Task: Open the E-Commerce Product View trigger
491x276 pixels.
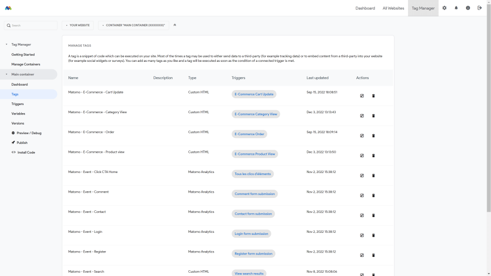Action: coord(255,154)
